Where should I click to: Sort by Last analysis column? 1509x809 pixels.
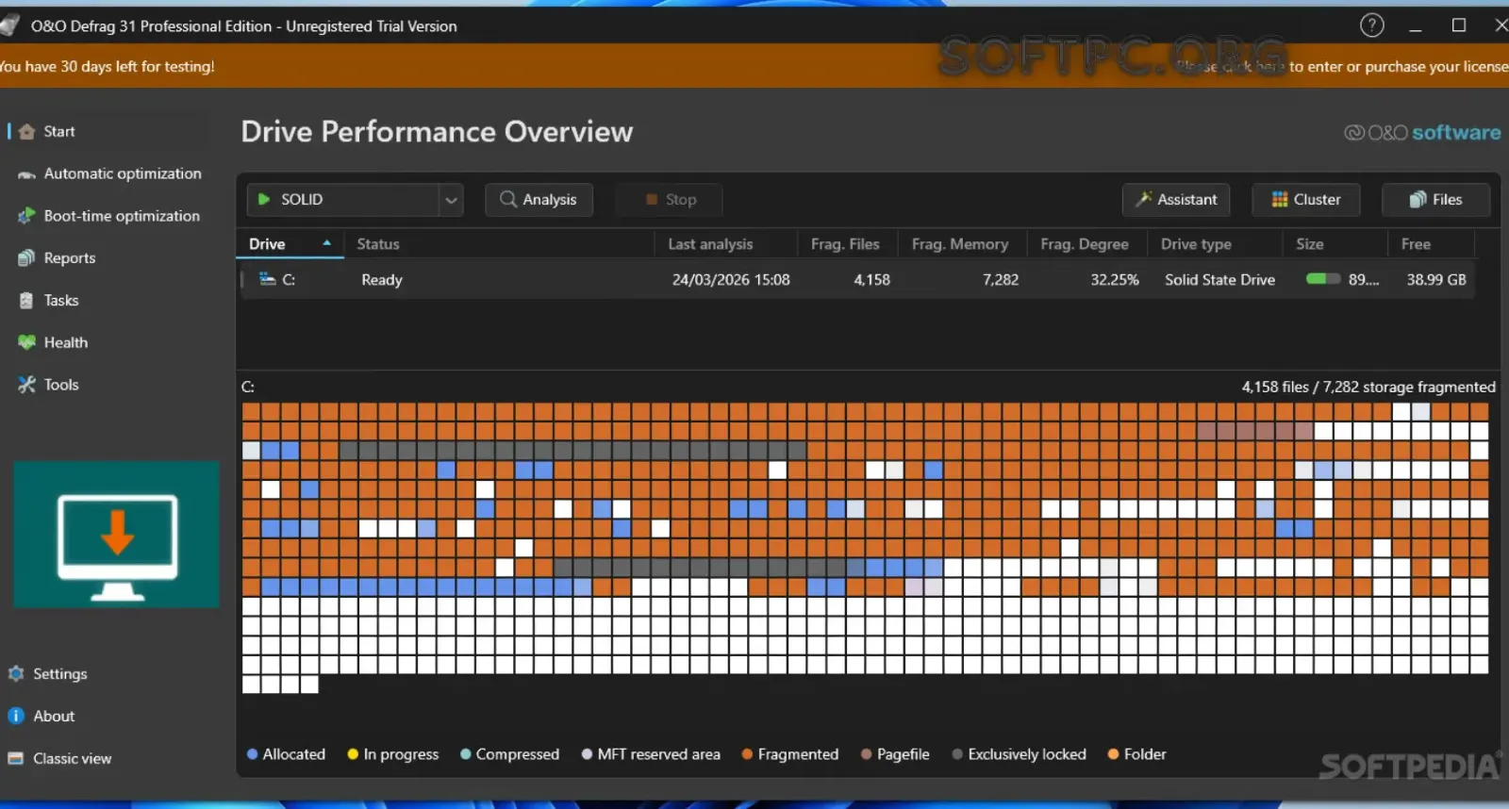pyautogui.click(x=726, y=244)
